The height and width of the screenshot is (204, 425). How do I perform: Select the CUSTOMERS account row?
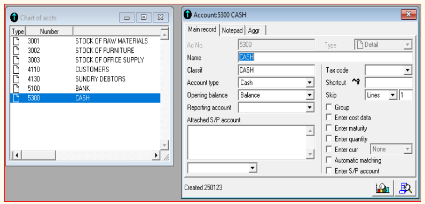tap(85, 69)
